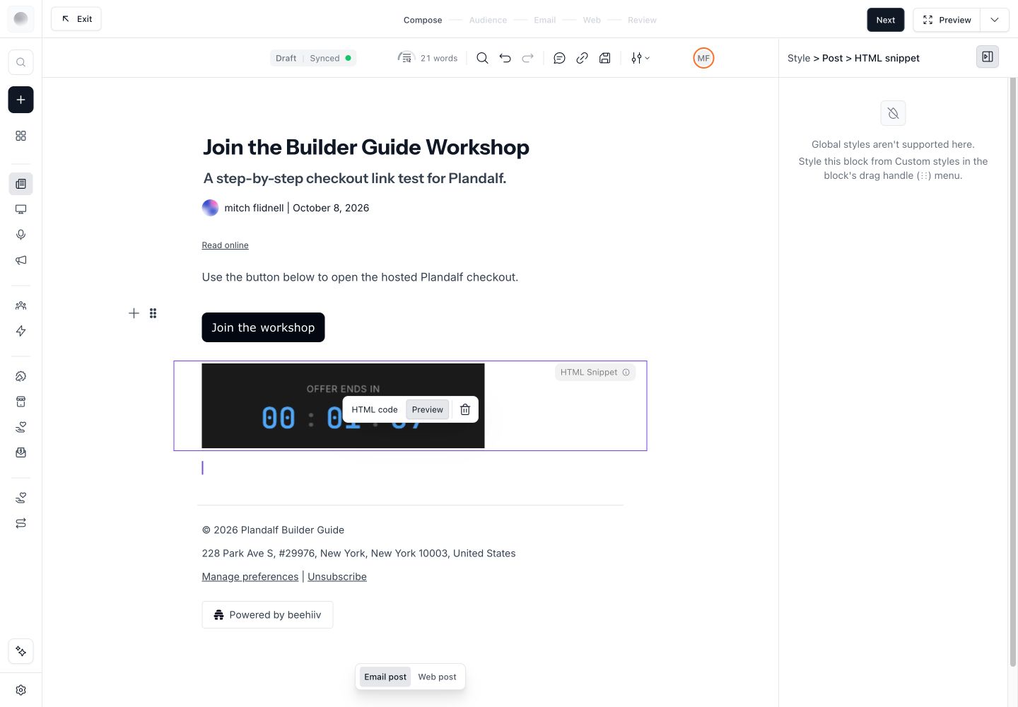1018x707 pixels.
Task: Go to the Audience step
Action: point(488,20)
